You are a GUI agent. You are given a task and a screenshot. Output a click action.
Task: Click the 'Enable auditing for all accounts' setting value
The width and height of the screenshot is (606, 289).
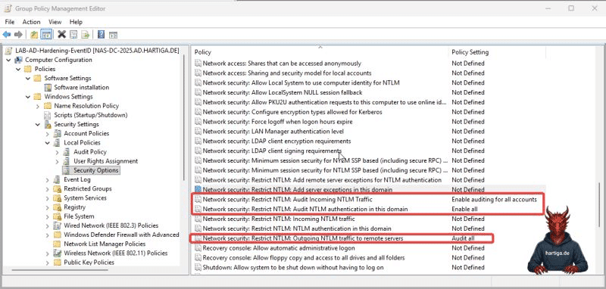pos(495,200)
